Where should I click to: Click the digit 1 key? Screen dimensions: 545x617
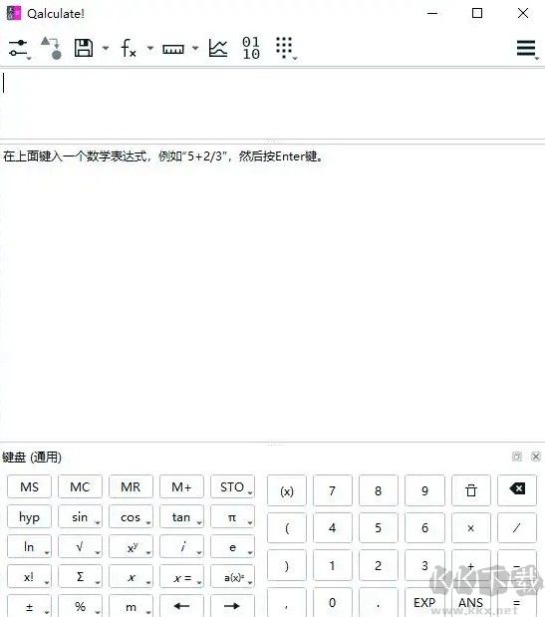pyautogui.click(x=333, y=565)
